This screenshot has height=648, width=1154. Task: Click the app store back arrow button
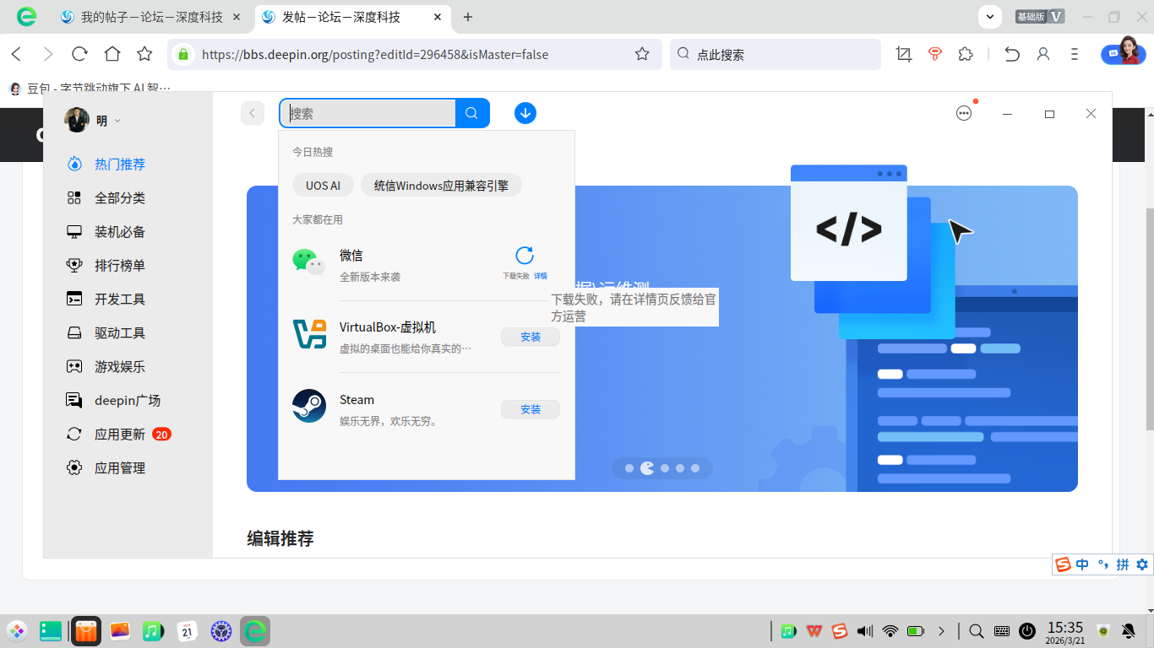pos(253,113)
